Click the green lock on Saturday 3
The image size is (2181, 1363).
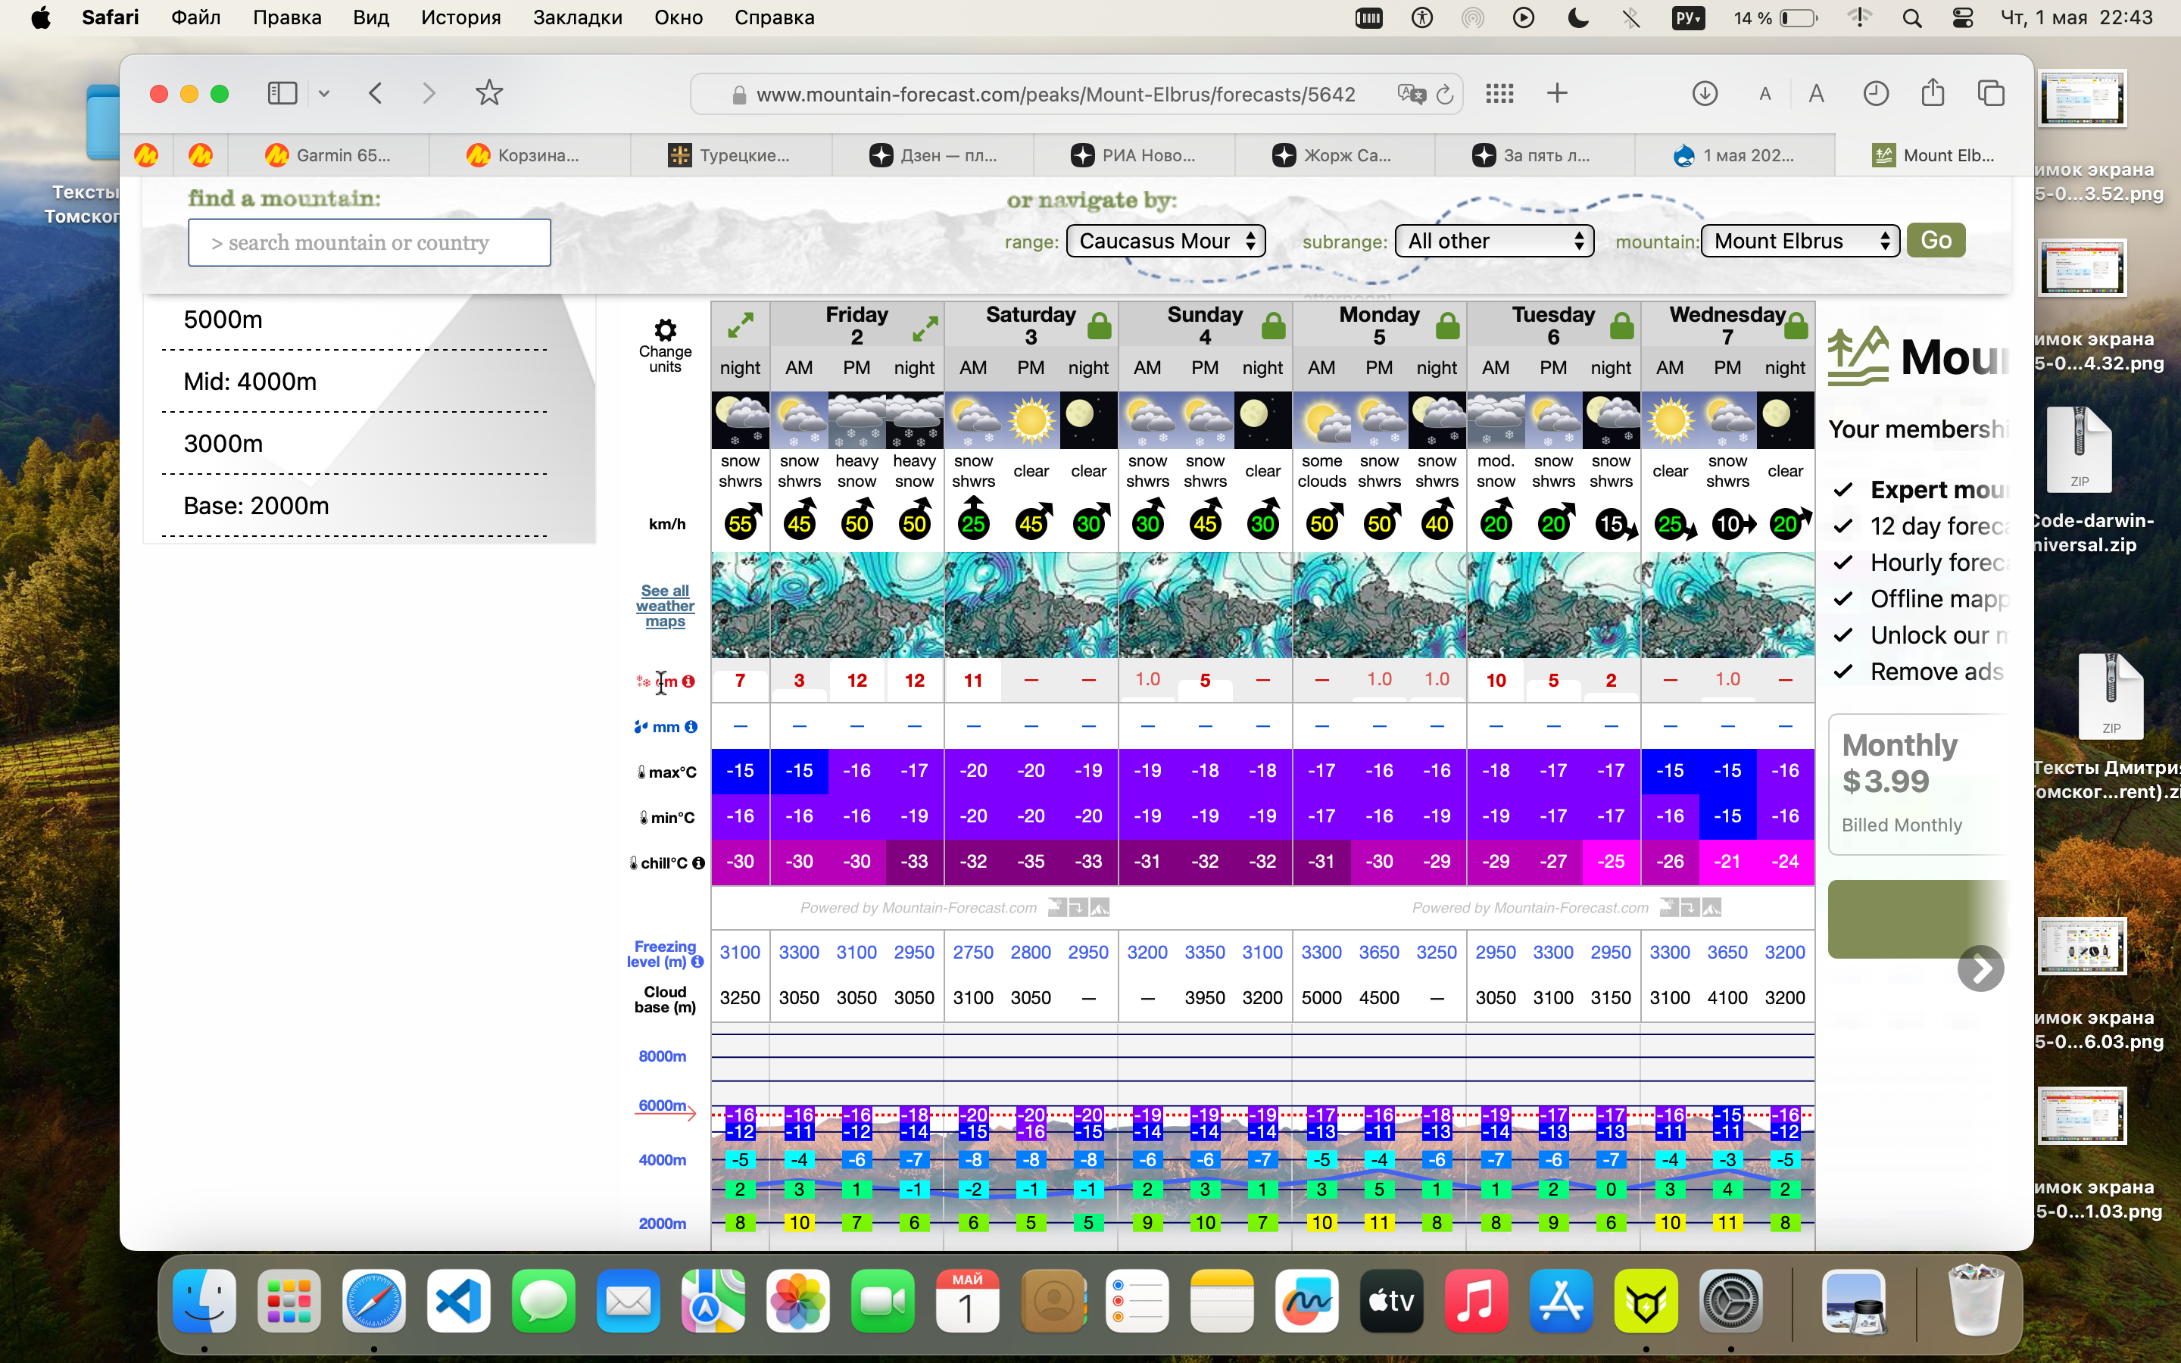click(1100, 326)
